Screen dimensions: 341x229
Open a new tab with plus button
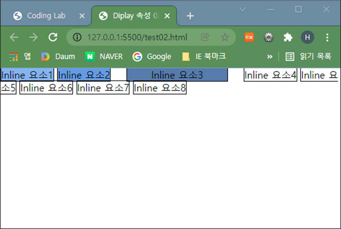point(190,16)
